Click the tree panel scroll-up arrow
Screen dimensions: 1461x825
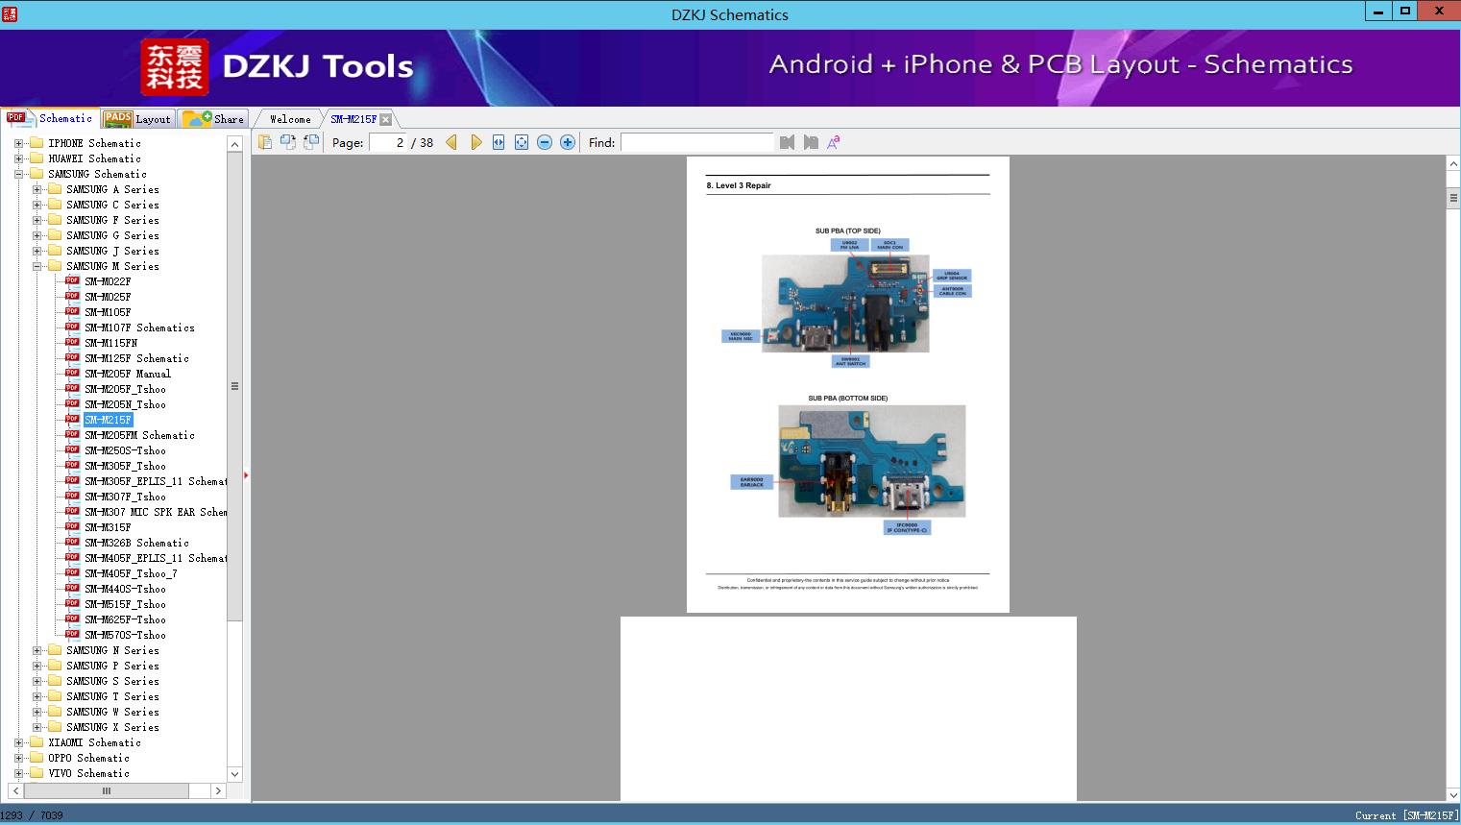[235, 144]
